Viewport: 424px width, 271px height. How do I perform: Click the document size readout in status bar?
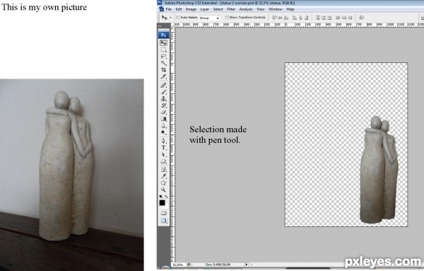click(x=218, y=264)
